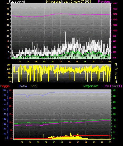123x146 pixels.
Task: Click hour label '06' under the bottom graph
Action: point(38,142)
